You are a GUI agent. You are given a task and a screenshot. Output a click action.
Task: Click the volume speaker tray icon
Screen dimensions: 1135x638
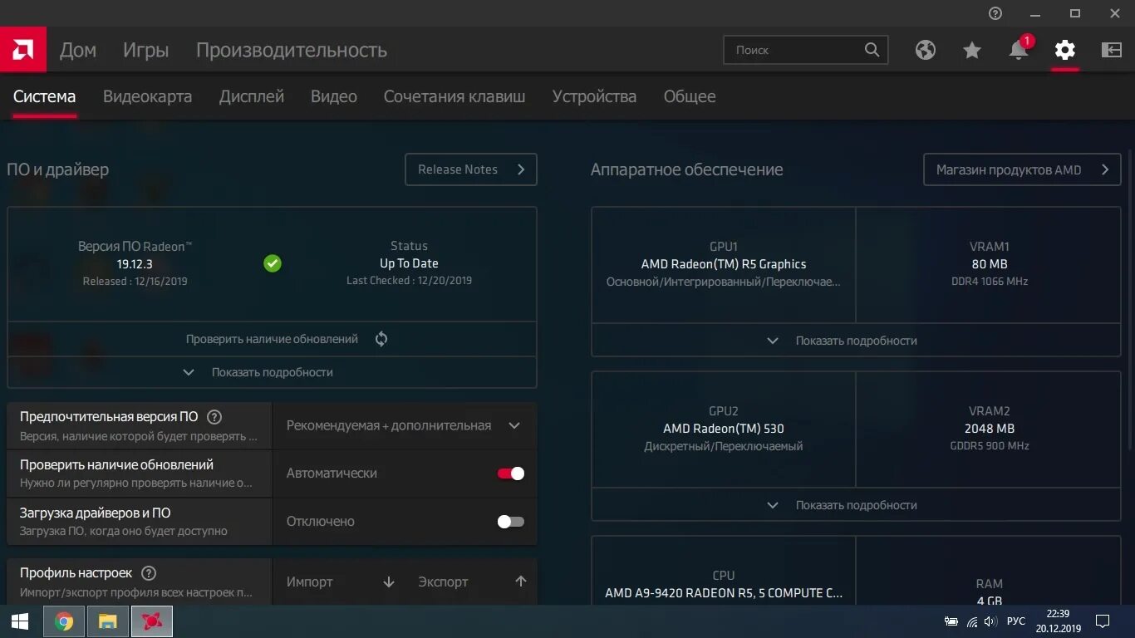pos(990,621)
